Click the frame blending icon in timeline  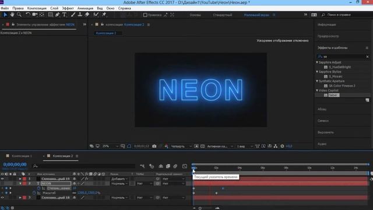click(168, 166)
